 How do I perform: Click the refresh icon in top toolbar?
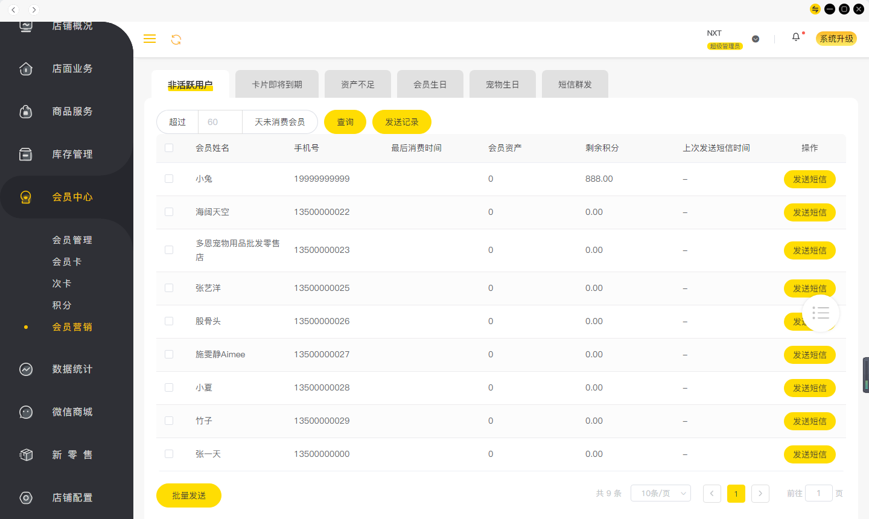pyautogui.click(x=176, y=39)
